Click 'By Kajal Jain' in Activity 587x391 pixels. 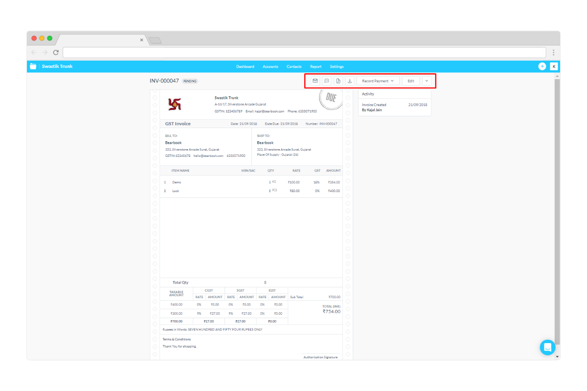(x=372, y=110)
